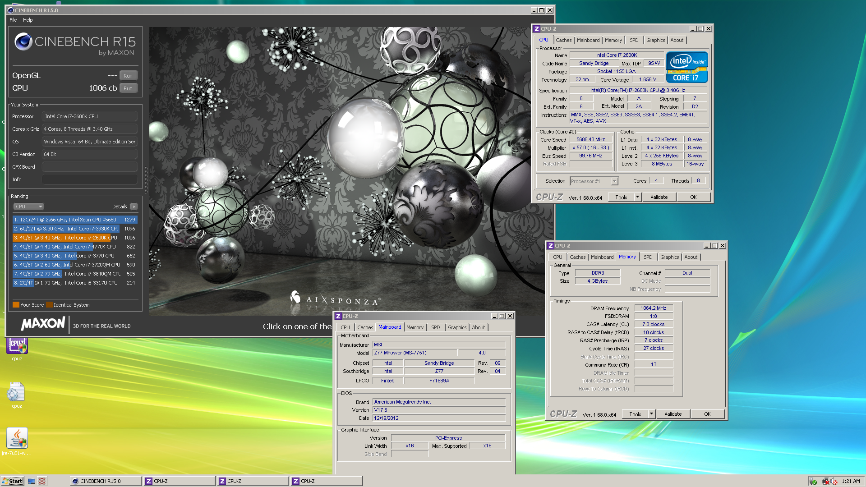
Task: Click Tools button in Memory CPU-Z
Action: pos(635,414)
